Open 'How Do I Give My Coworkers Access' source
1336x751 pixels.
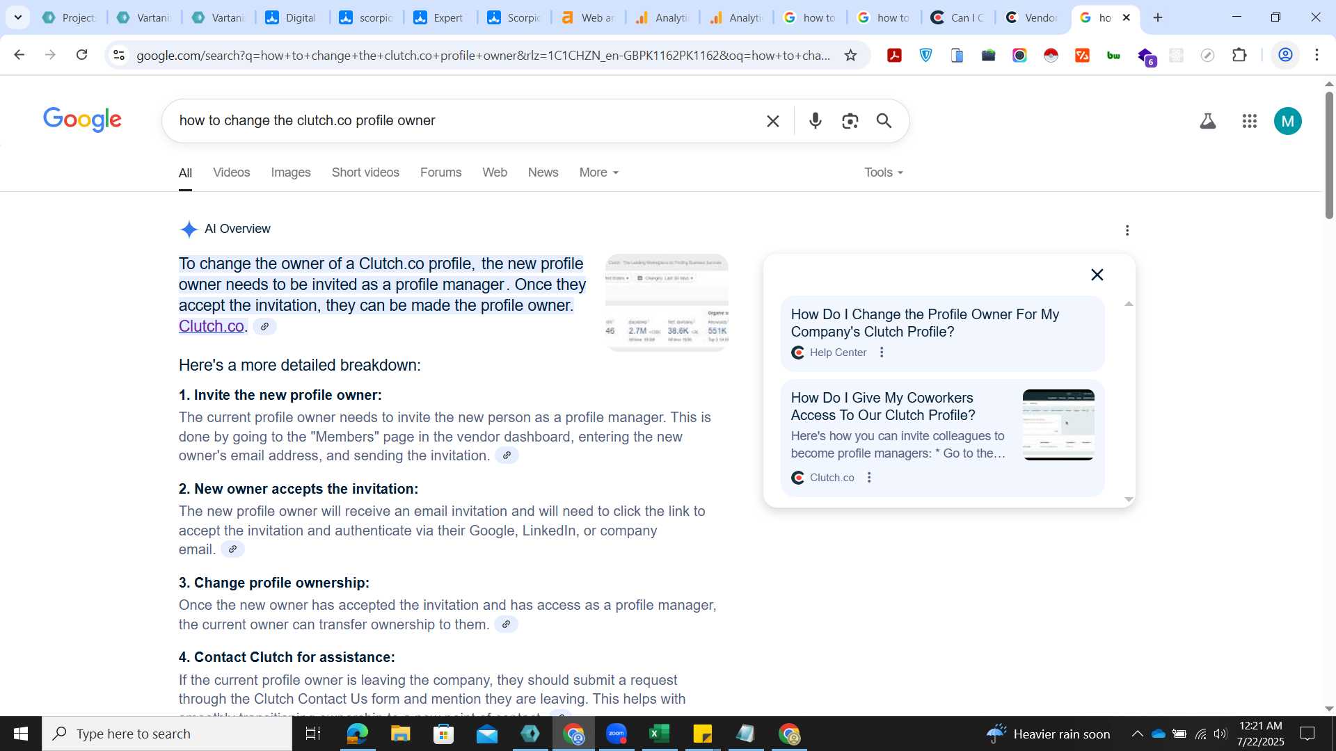[883, 406]
